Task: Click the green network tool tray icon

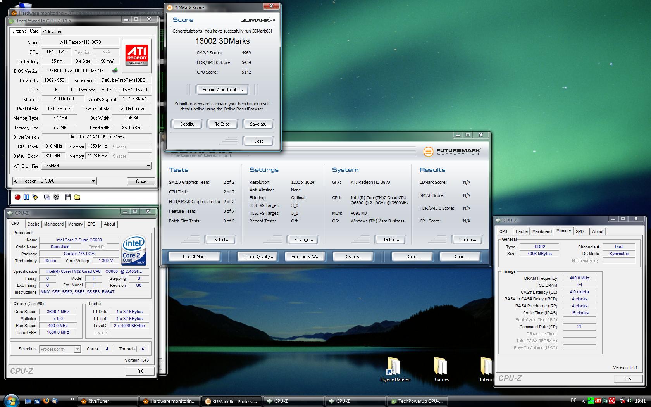Action: (591, 401)
